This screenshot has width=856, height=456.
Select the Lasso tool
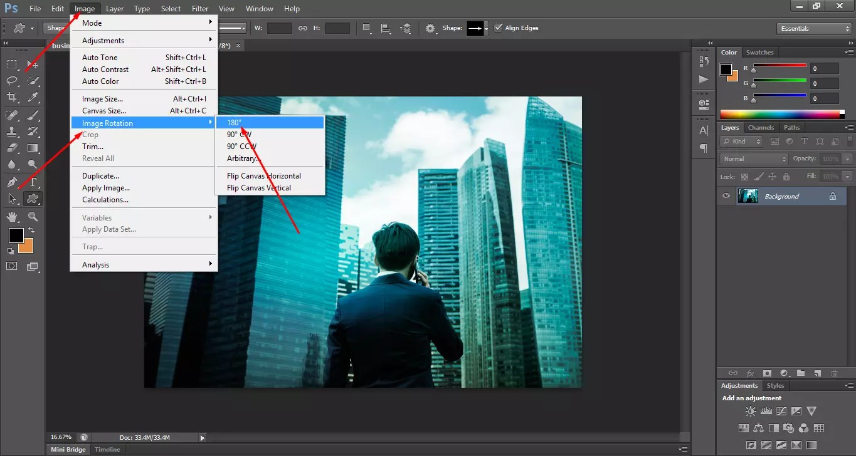[x=13, y=80]
